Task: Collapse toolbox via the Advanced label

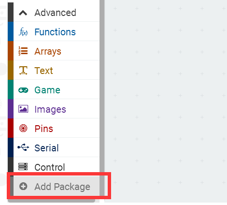Action: pyautogui.click(x=55, y=13)
